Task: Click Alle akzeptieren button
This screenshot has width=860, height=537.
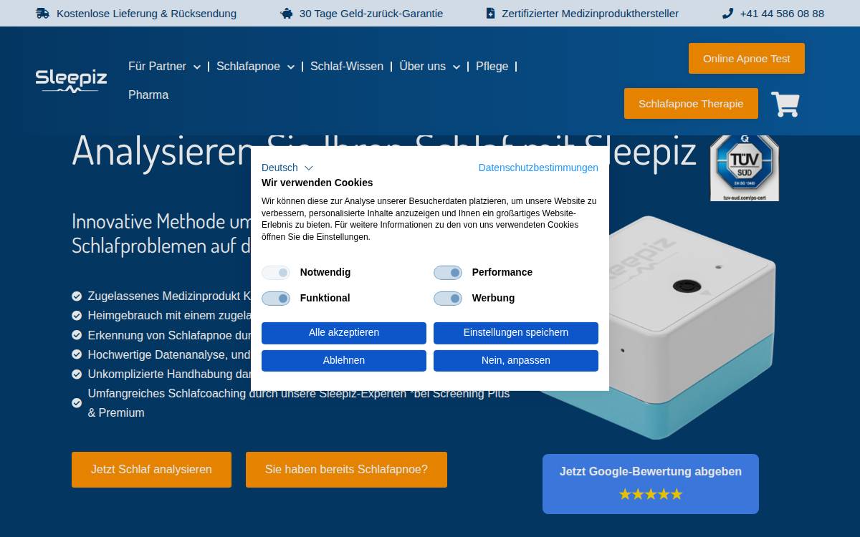Action: pyautogui.click(x=344, y=333)
